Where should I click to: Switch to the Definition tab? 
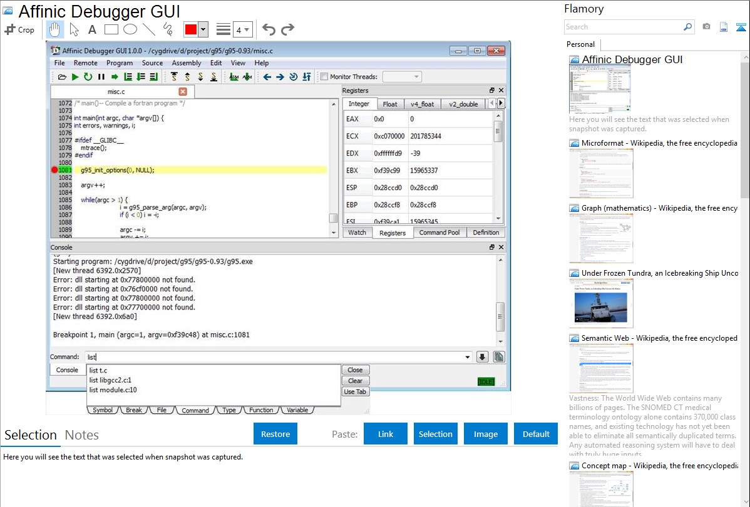pyautogui.click(x=485, y=233)
